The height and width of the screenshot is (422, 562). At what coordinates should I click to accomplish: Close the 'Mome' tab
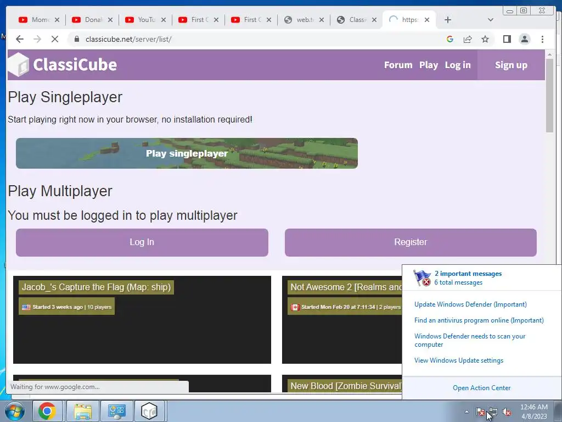coord(57,20)
